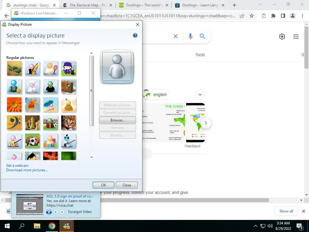Open the Chrome extensions puzzle icon

coord(273,16)
